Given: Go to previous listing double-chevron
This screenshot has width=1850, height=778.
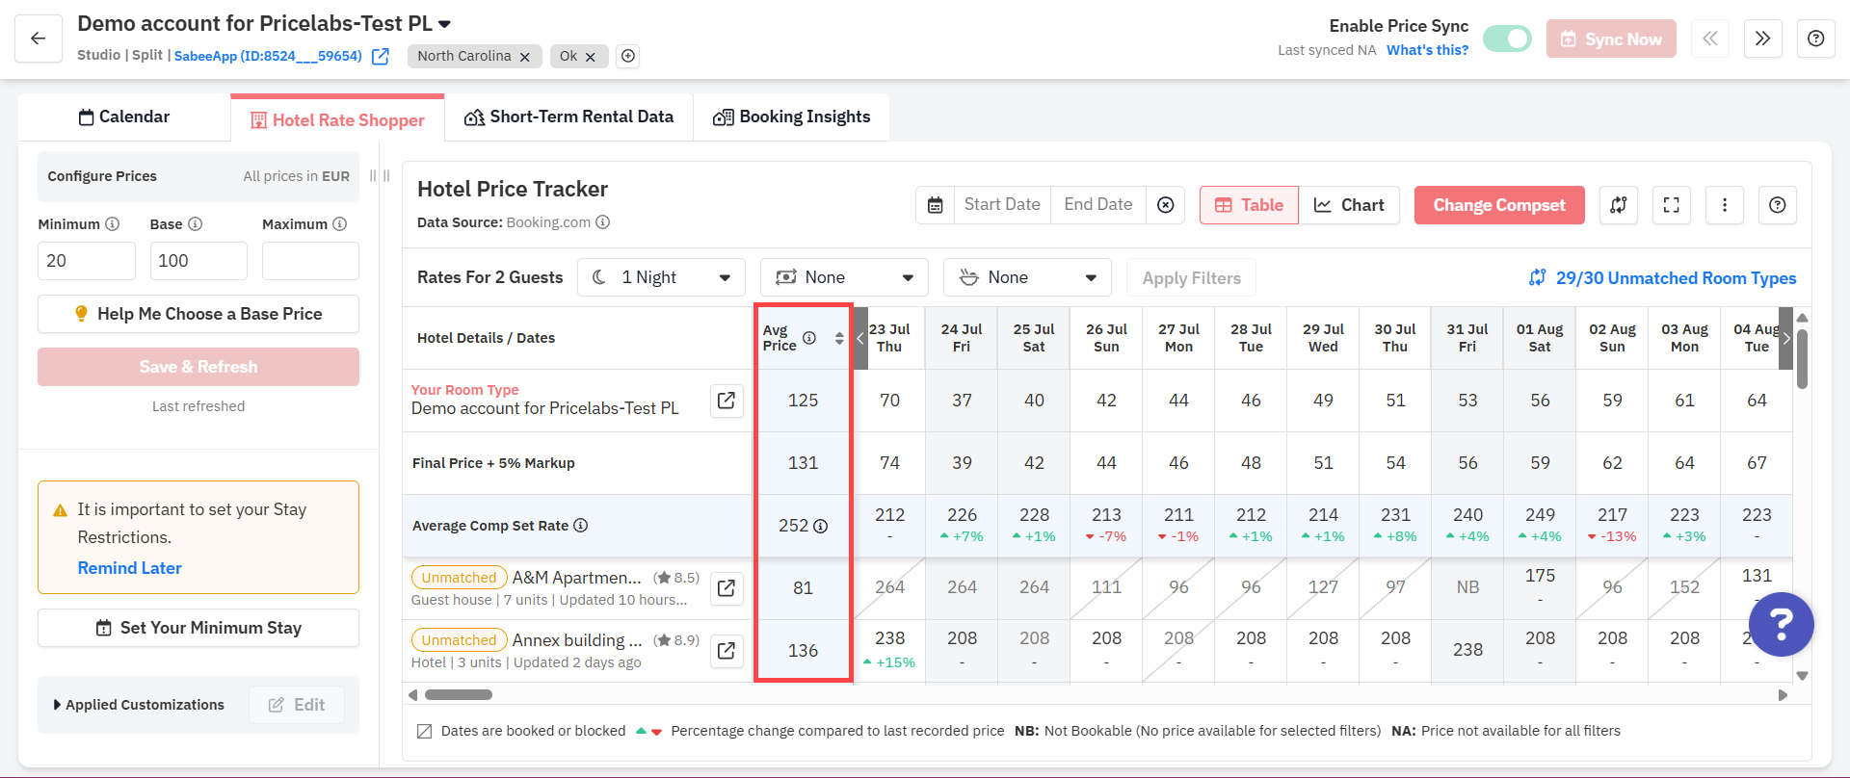Looking at the screenshot, I should (x=1710, y=39).
